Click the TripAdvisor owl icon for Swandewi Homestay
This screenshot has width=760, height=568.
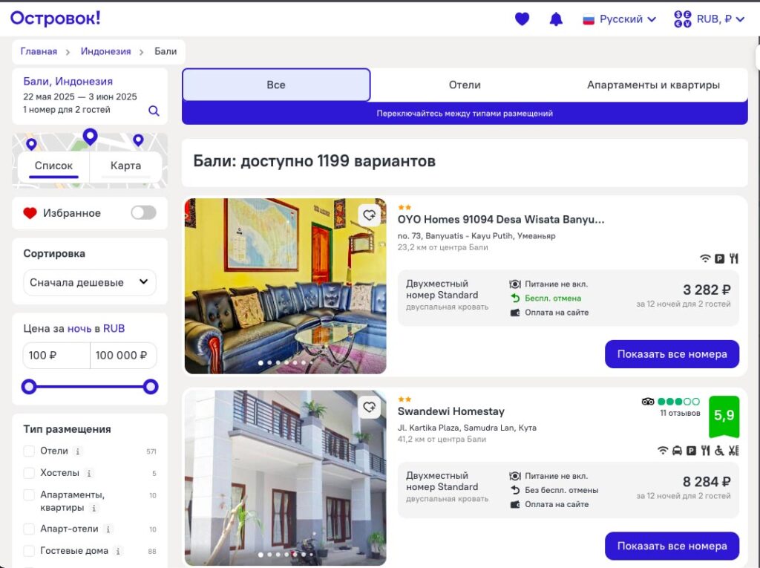point(647,402)
